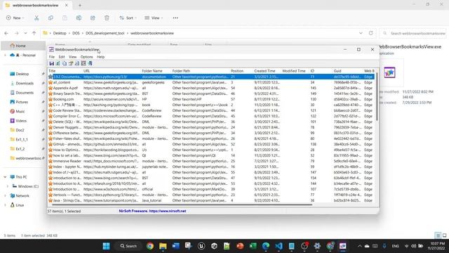Click the Share icon in Explorer toolbar
Screen dimensions: 449x253
(93, 18)
